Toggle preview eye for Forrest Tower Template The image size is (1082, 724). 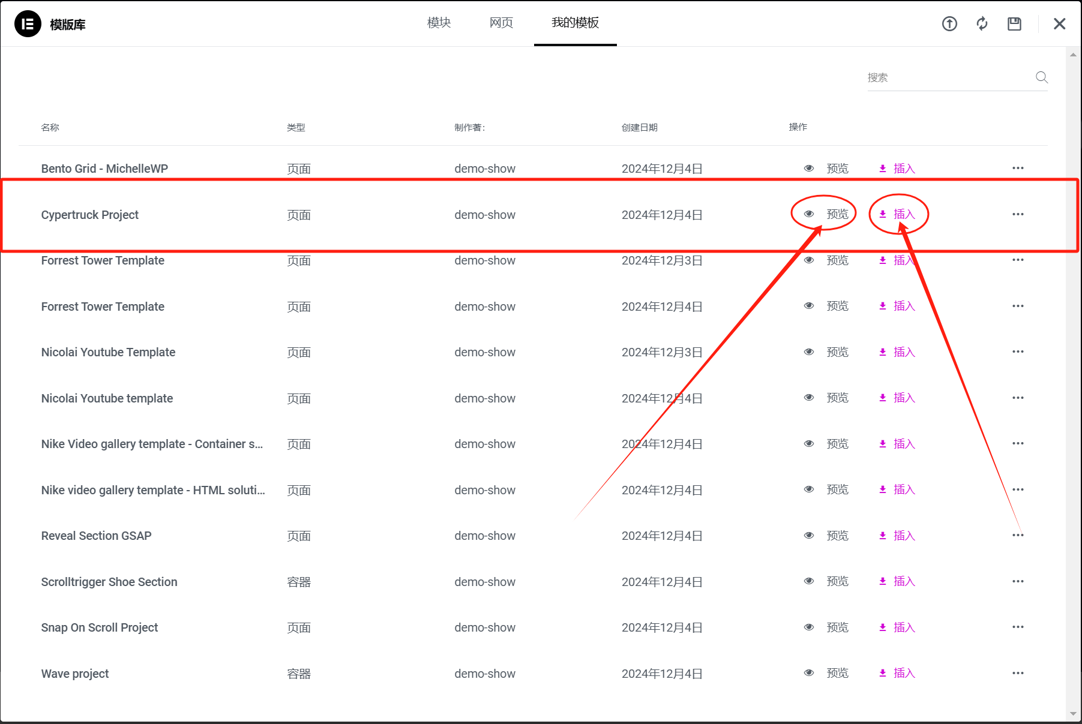click(809, 260)
